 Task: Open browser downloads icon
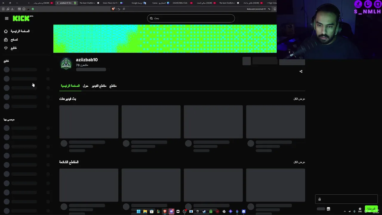click(x=12, y=9)
